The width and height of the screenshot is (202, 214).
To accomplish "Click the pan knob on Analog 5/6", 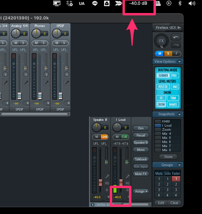I will pyautogui.click(x=16, y=33).
